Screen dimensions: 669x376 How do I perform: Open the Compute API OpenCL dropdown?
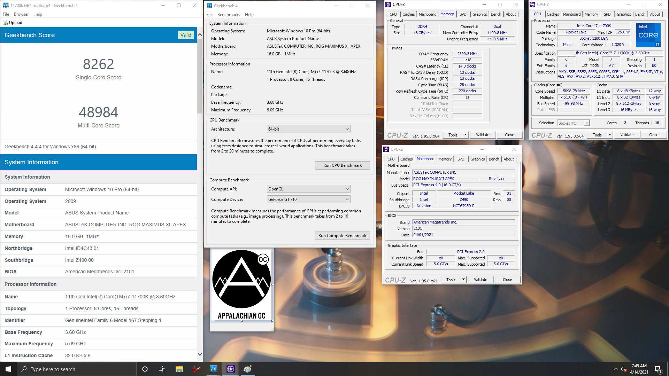tap(308, 189)
